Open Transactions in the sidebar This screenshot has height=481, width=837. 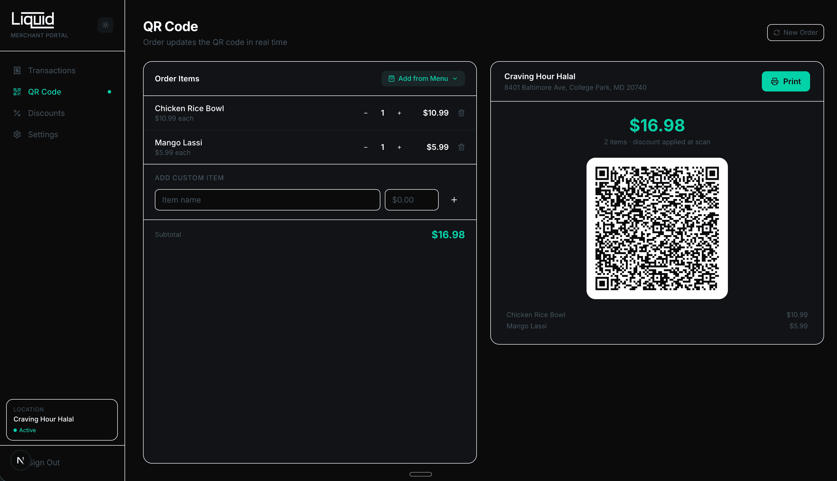coord(52,70)
